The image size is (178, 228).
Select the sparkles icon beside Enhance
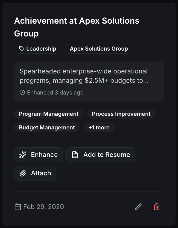pos(22,155)
